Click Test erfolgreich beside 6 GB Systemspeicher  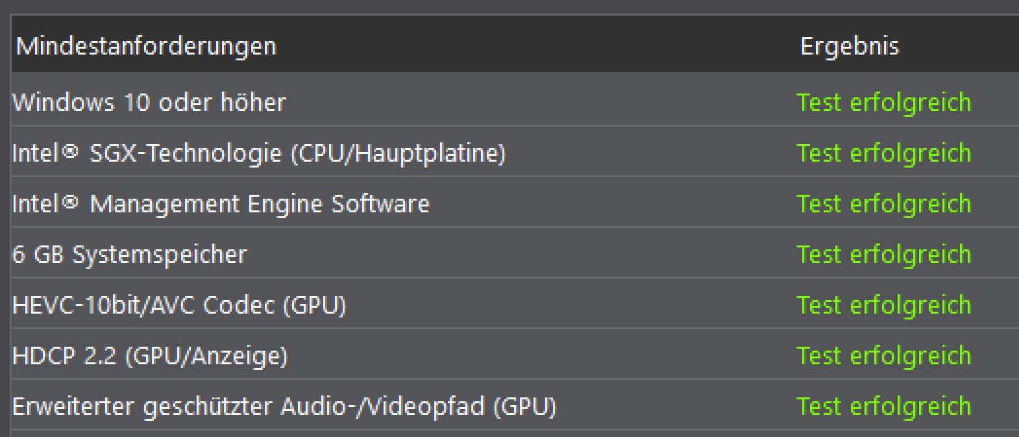(x=883, y=254)
